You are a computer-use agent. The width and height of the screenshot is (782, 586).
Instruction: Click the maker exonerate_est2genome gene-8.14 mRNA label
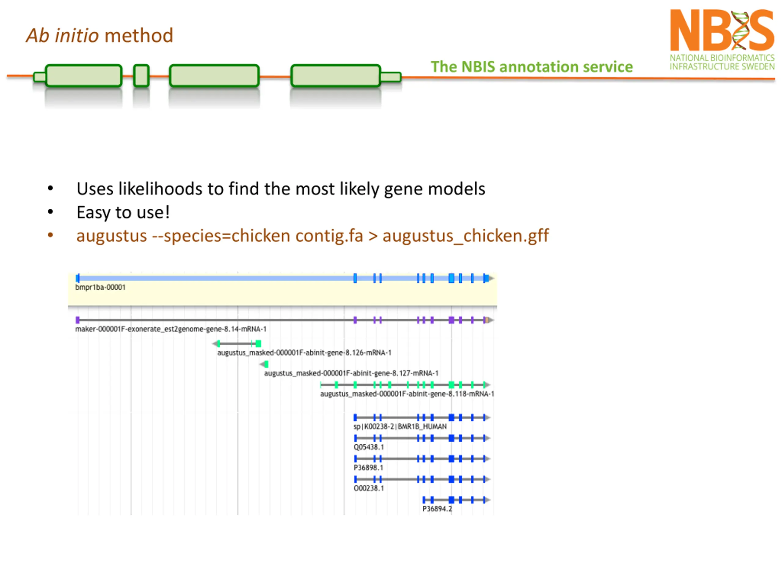coord(171,329)
